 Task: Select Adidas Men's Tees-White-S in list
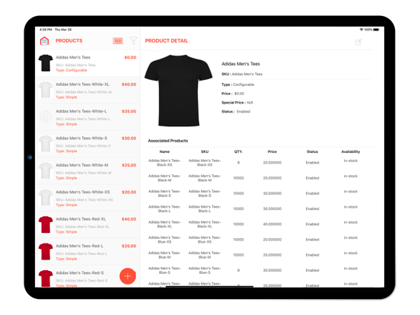coord(87,144)
